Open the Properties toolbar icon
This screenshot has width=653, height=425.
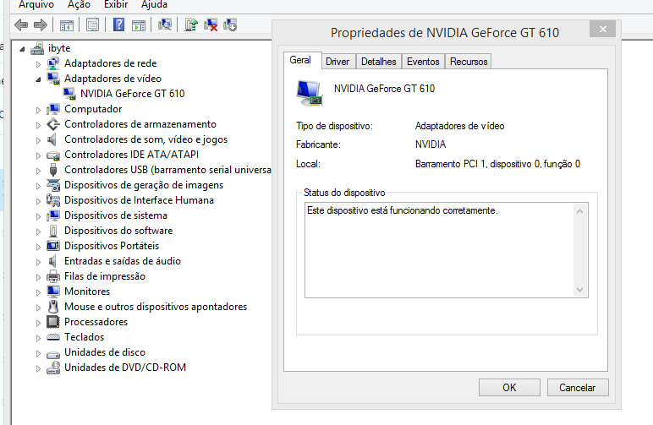(x=92, y=25)
